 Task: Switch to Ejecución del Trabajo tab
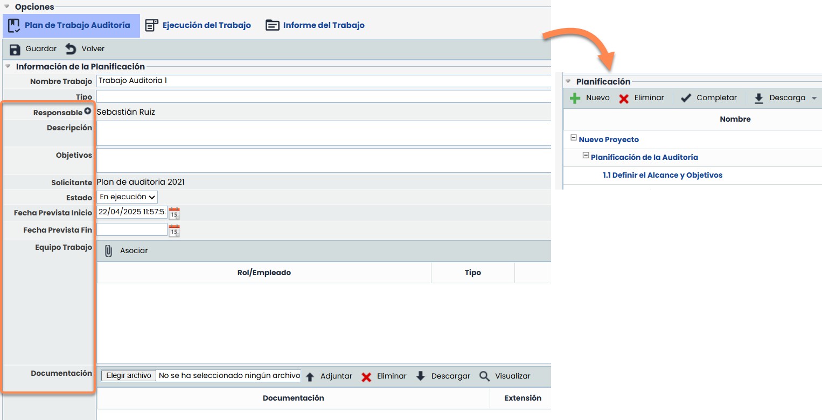pyautogui.click(x=198, y=25)
